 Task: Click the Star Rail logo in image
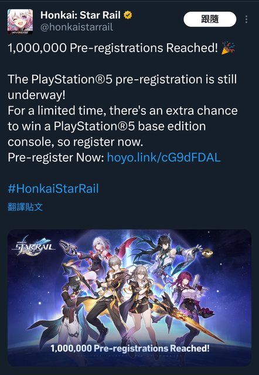33,246
